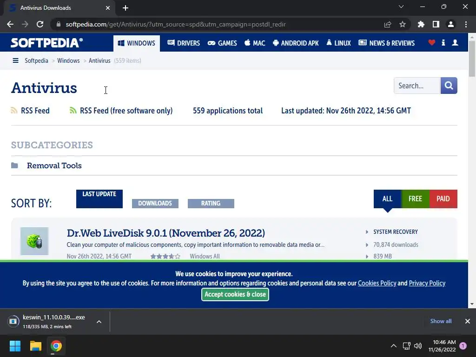Click the orange RSS feed icon
The width and height of the screenshot is (476, 357).
point(14,111)
